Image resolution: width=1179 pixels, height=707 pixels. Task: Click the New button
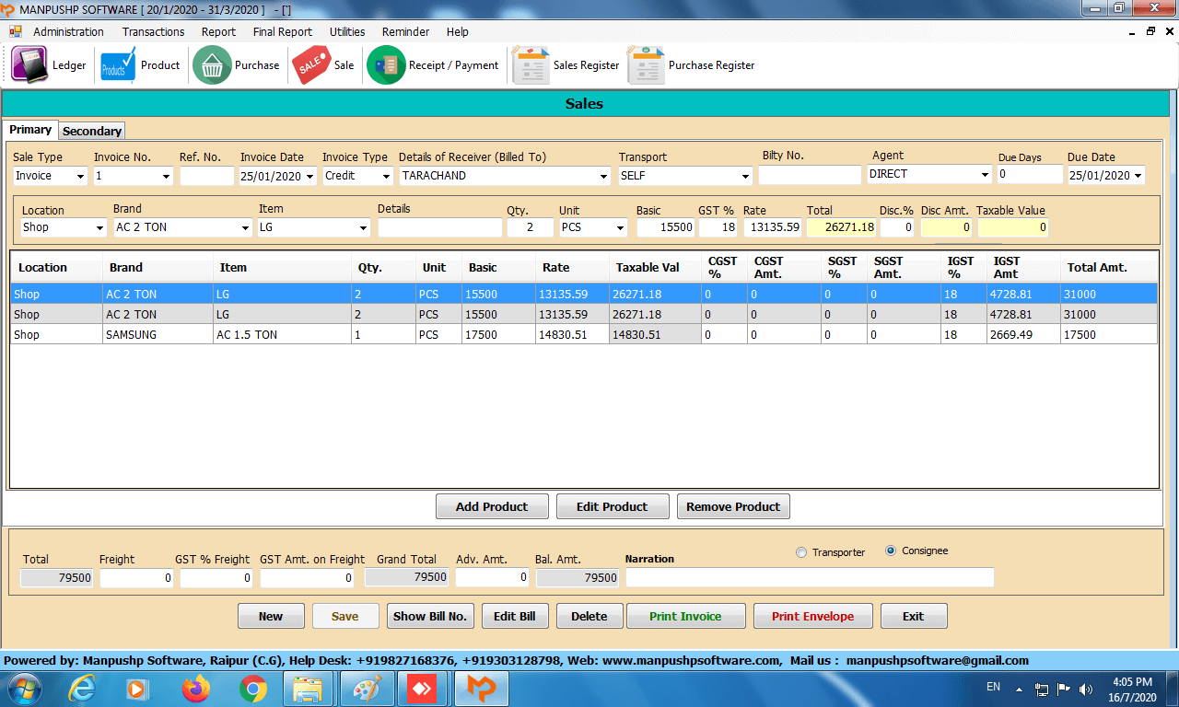tap(271, 616)
